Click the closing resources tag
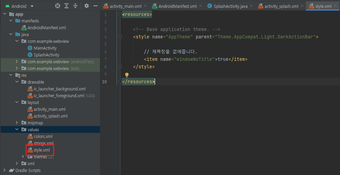340x175 pixels. pos(138,82)
